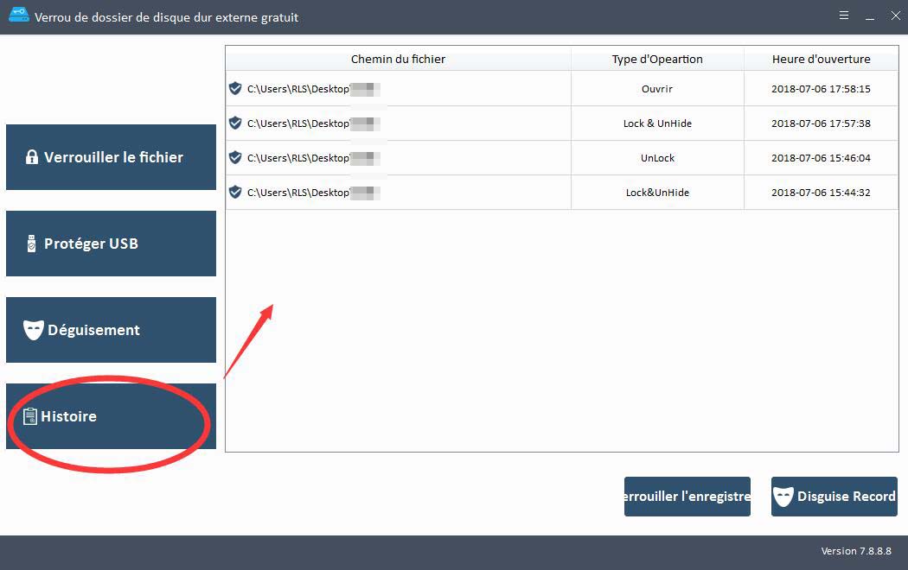
Task: Click the Lock&UnHide operation cell
Action: coord(657,193)
